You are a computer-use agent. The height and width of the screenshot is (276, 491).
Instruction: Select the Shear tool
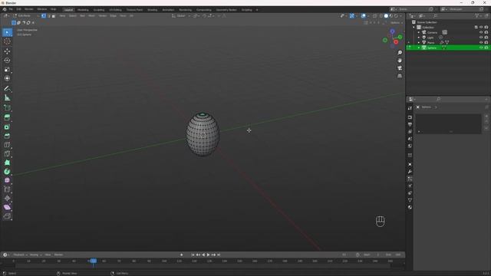[x=7, y=207]
